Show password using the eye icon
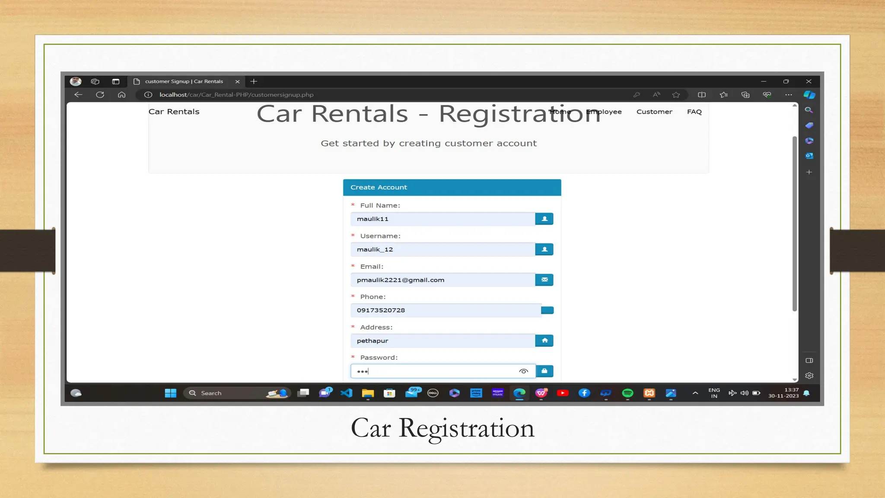This screenshot has height=498, width=885. coord(523,371)
